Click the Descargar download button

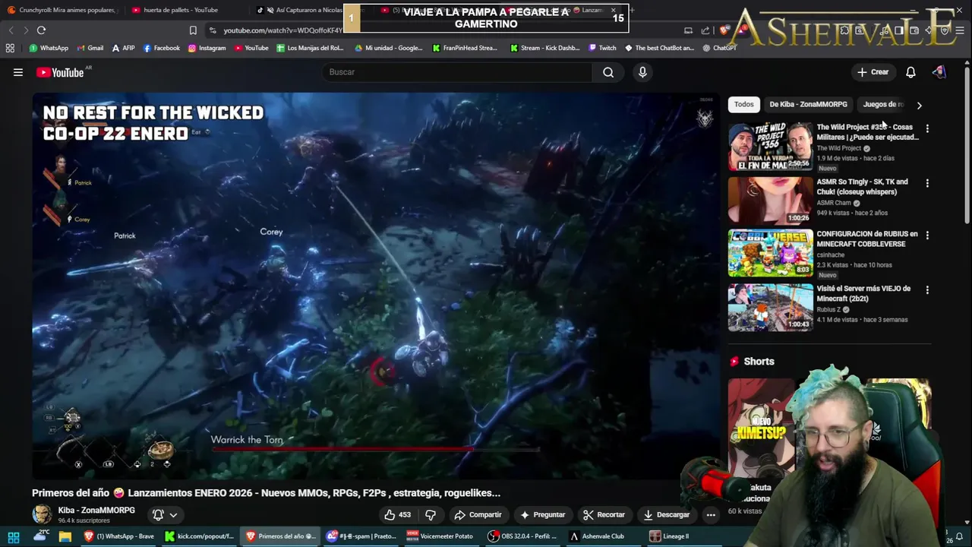point(666,514)
